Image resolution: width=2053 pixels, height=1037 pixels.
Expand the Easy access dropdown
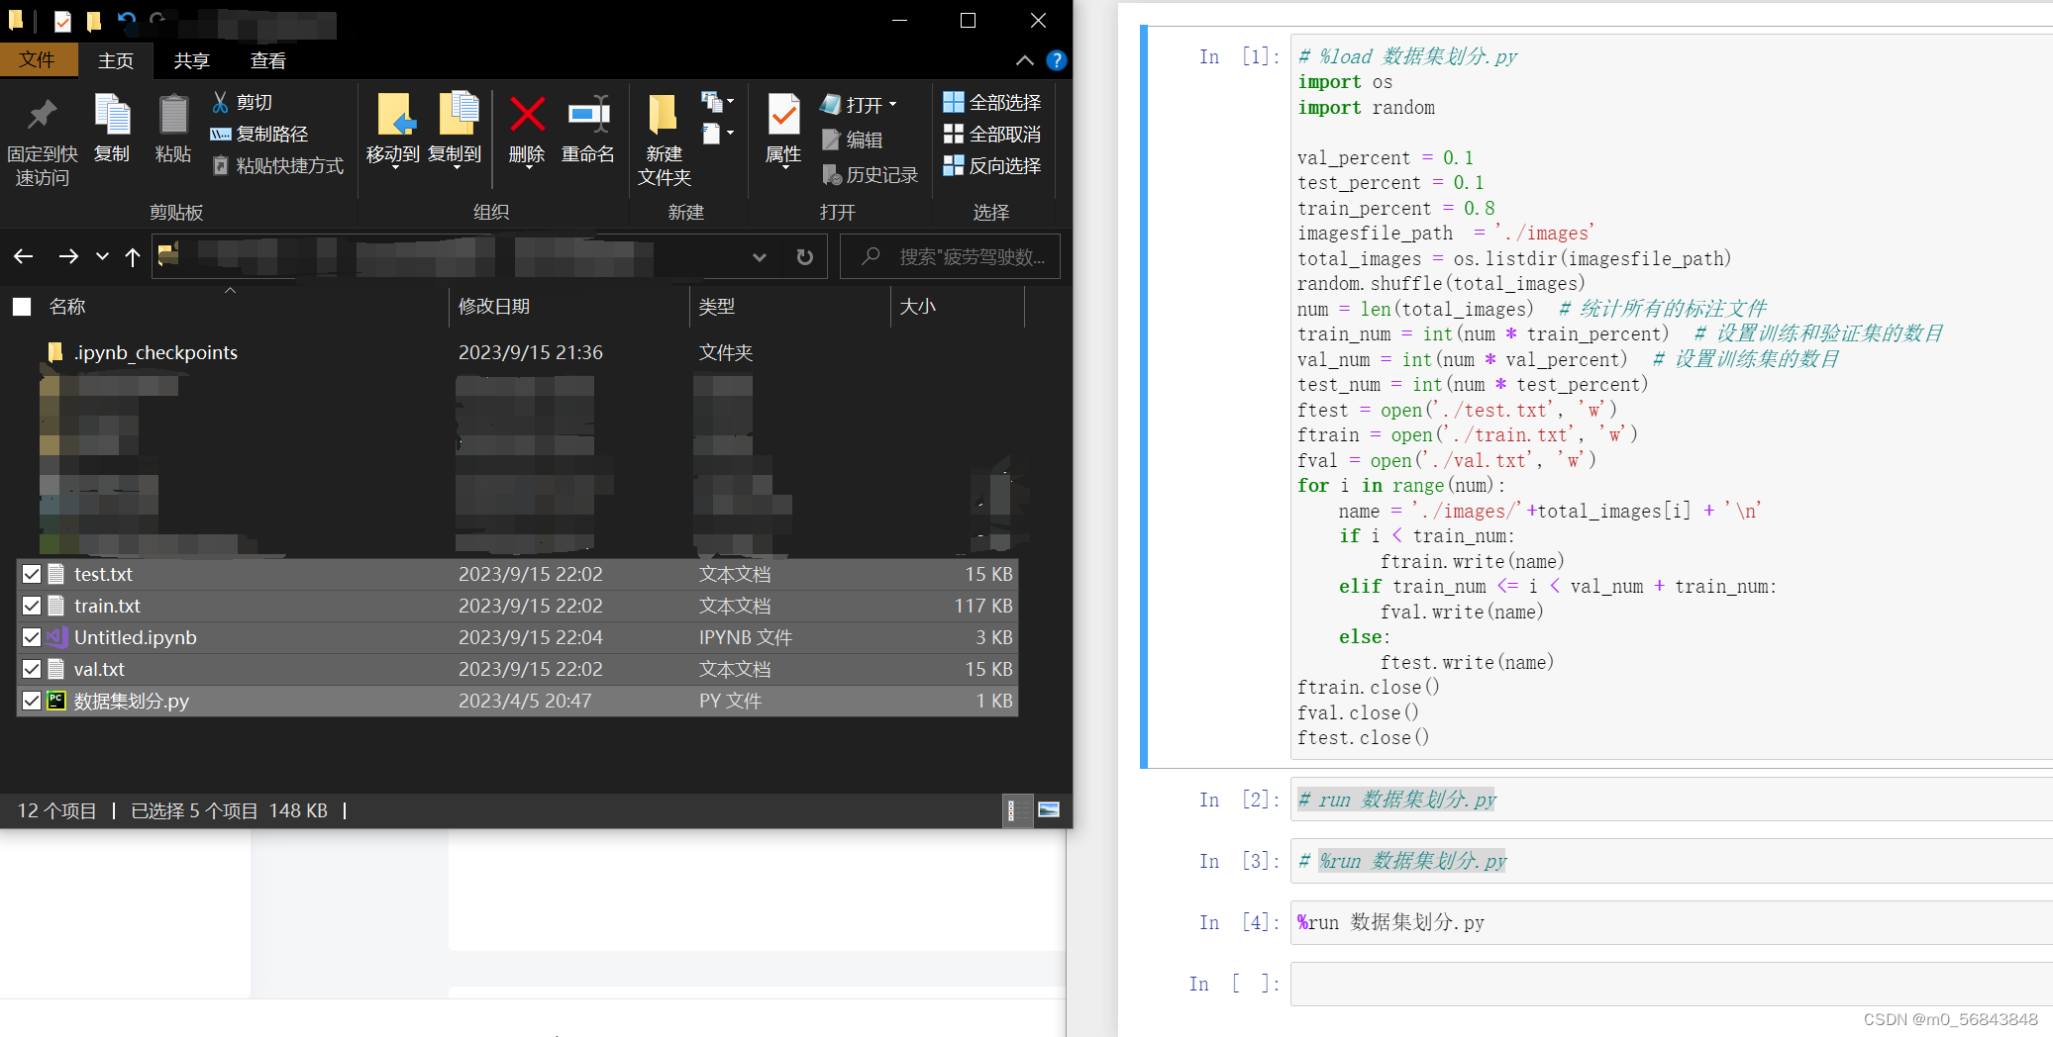click(x=718, y=134)
